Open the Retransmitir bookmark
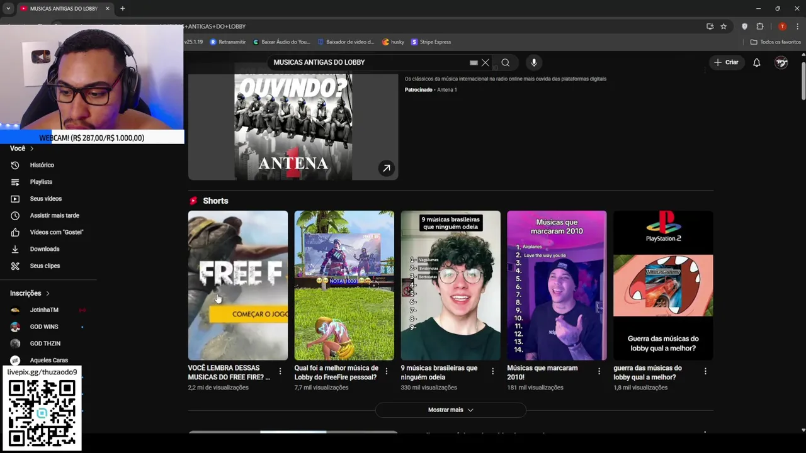Viewport: 806px width, 453px height. [228, 42]
